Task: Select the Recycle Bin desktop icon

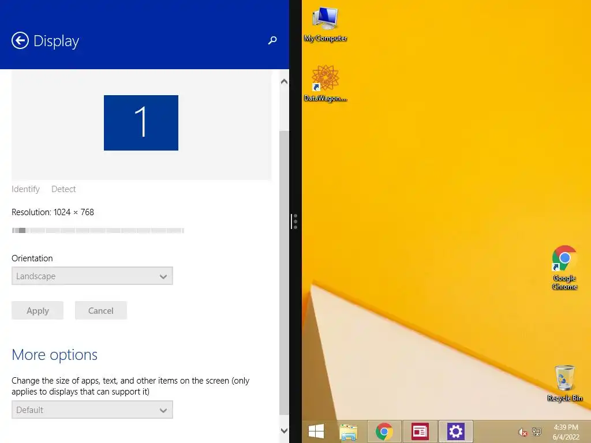Action: click(564, 384)
